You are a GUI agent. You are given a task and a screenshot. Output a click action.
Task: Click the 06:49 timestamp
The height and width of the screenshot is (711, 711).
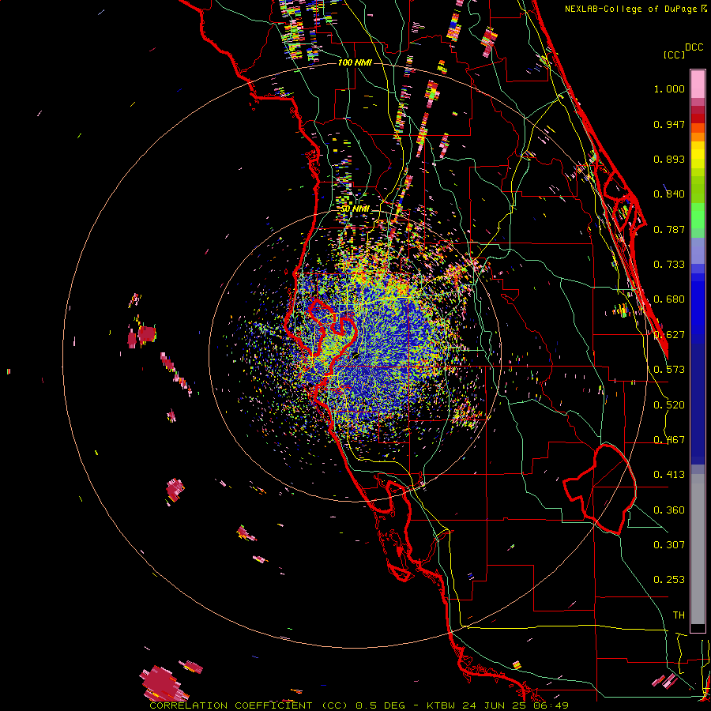click(x=551, y=705)
